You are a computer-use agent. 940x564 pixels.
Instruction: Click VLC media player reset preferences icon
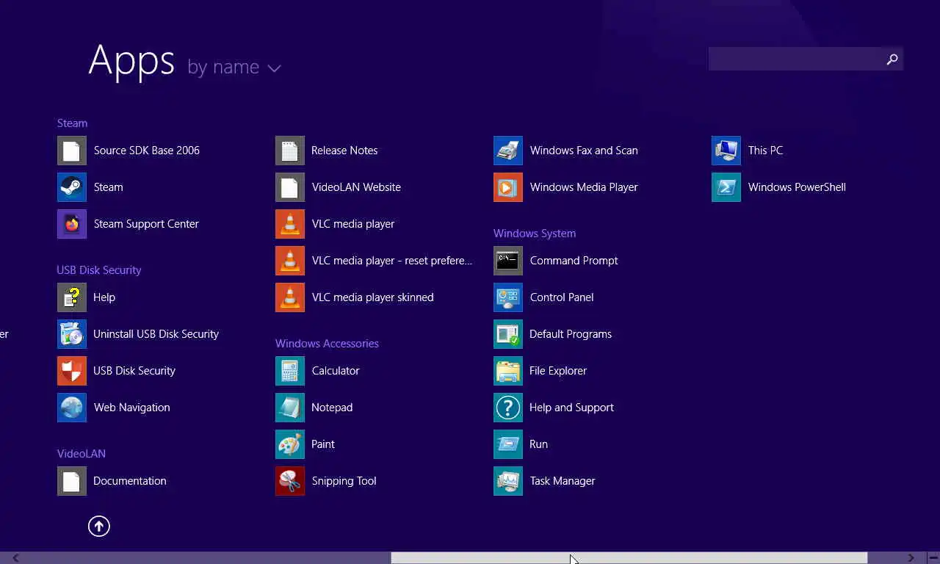290,261
